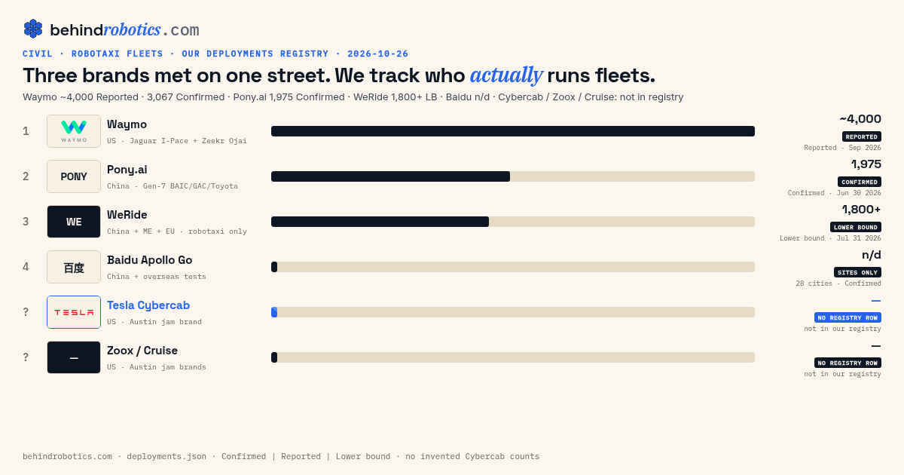The height and width of the screenshot is (475, 904).
Task: Click the Waymo fleet bar
Action: click(513, 131)
